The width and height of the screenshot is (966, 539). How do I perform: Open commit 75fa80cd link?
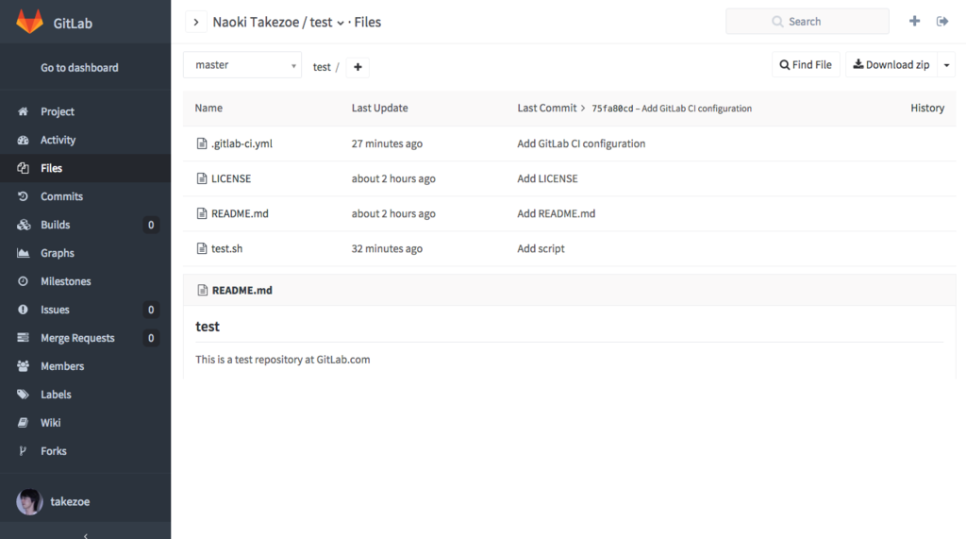(612, 109)
